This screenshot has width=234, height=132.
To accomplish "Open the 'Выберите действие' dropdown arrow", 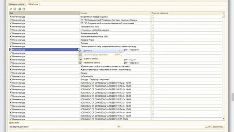I will click(118, 127).
